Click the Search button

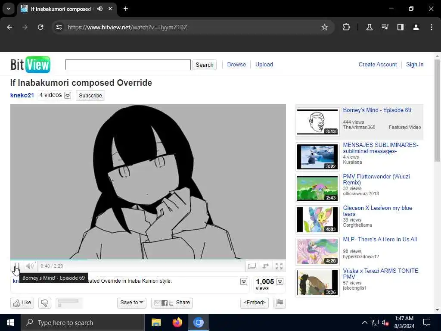tap(205, 65)
